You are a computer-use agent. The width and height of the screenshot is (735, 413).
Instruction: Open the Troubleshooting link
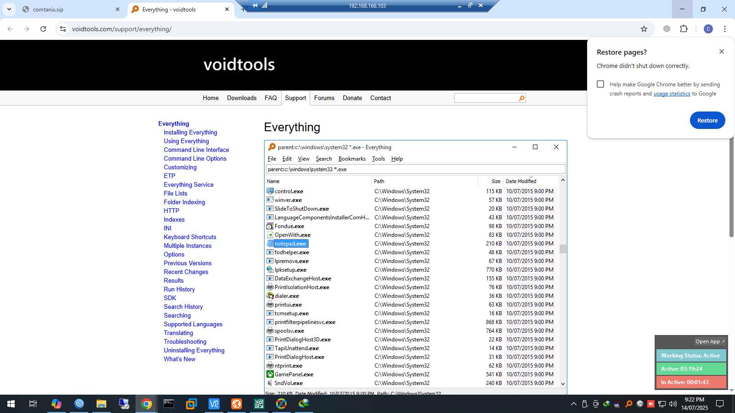pos(185,341)
